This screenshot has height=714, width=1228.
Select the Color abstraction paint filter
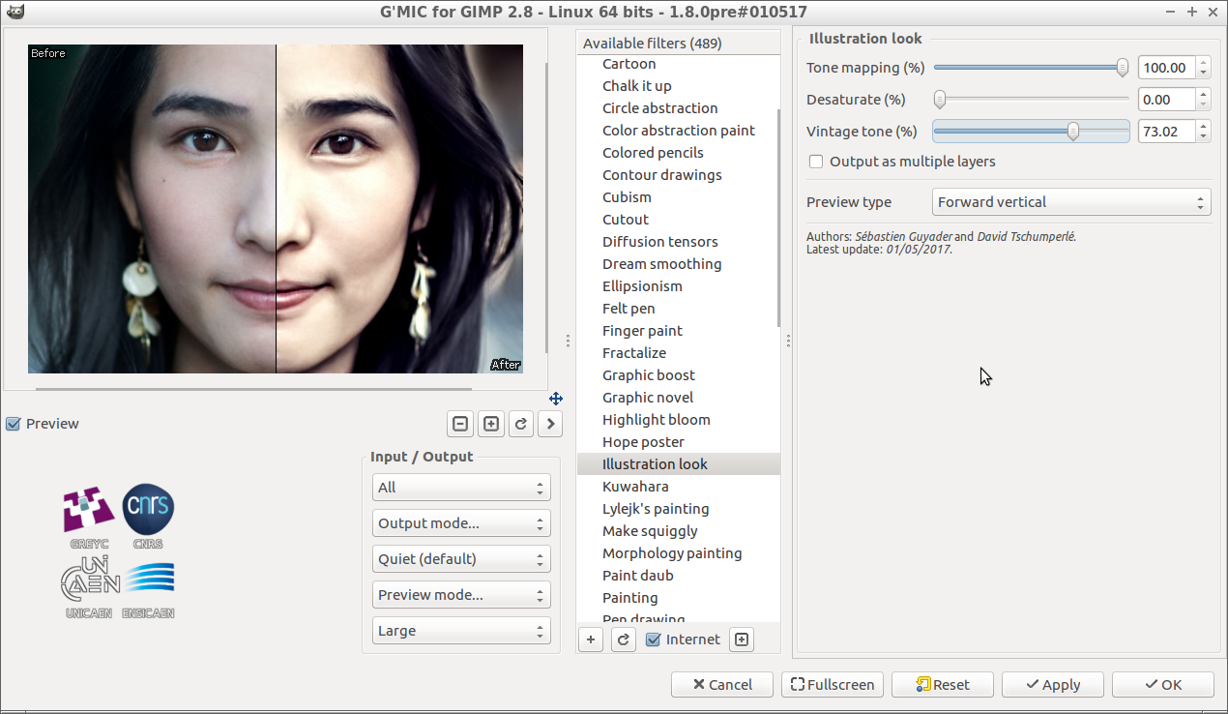coord(678,131)
